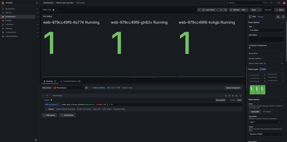Click the Show / hide rules eye icon
The height and width of the screenshot is (142, 287).
[265, 63]
